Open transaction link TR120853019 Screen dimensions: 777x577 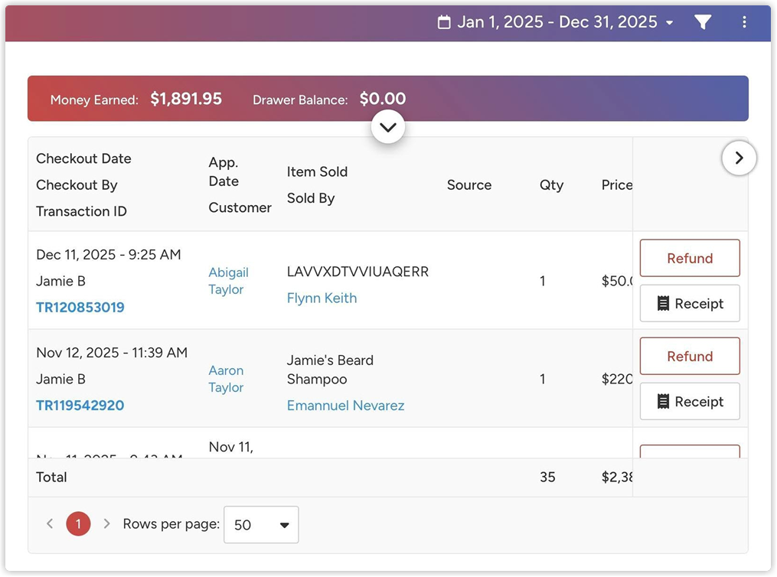[x=80, y=307]
